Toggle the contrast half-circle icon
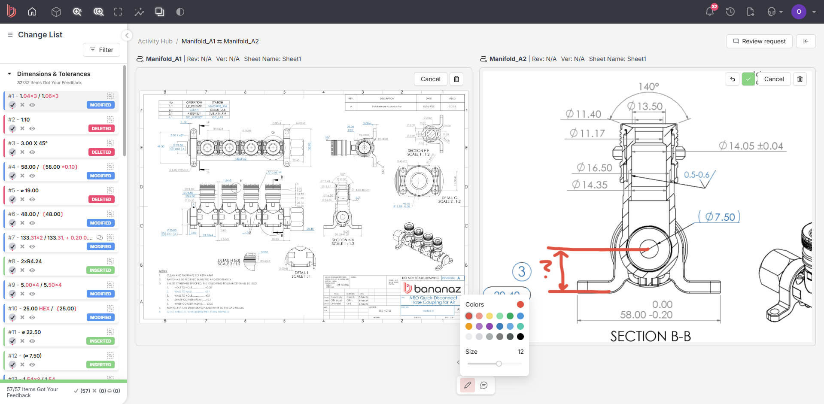Screen dimensions: 824x404 (x=180, y=12)
